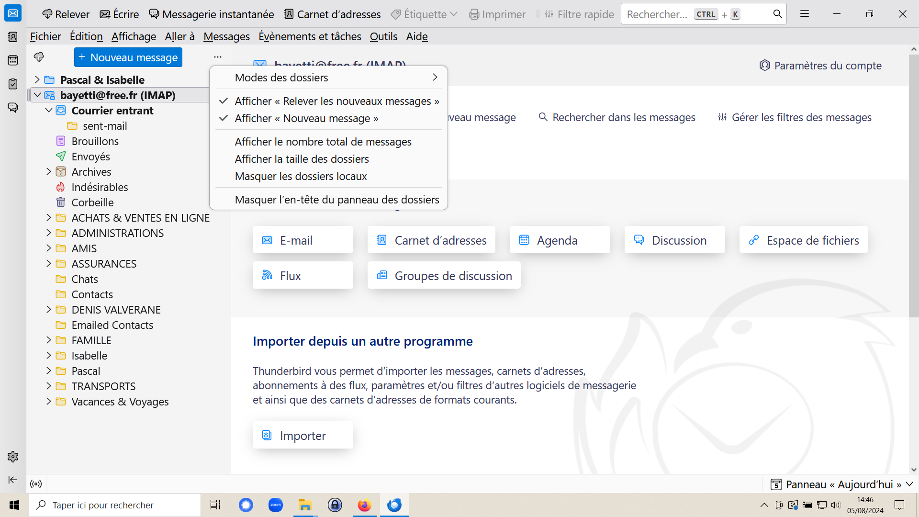The image size is (919, 517).
Task: Click the settings gear in sidebar
Action: click(13, 457)
